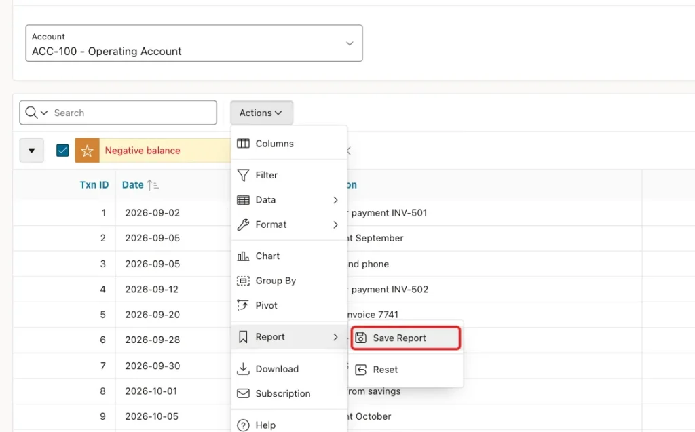Click the Reset arrow icon

coord(361,370)
